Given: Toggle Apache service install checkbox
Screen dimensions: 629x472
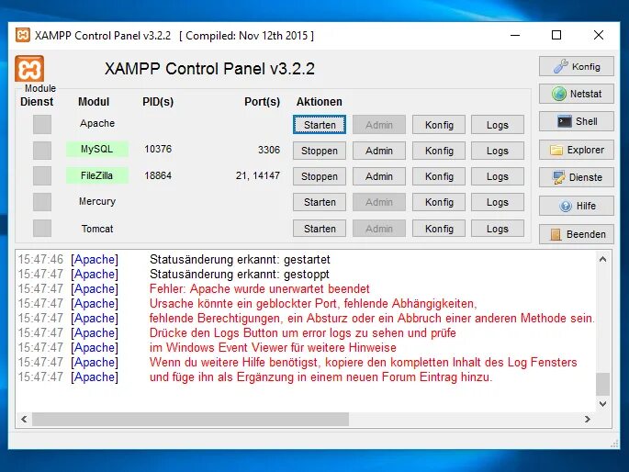Looking at the screenshot, I should [x=42, y=124].
